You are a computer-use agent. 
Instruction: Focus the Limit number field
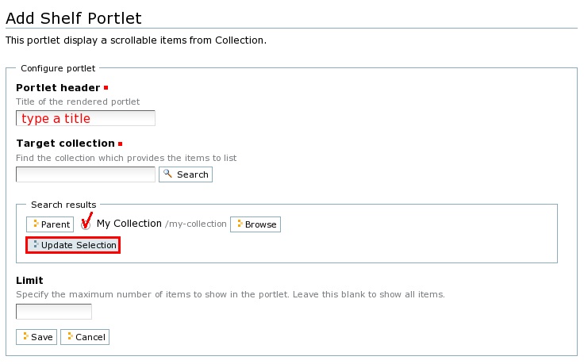[53, 312]
